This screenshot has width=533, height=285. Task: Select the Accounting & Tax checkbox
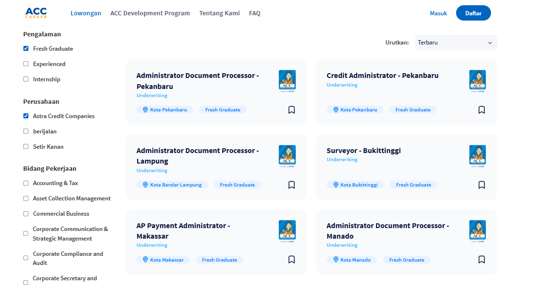[26, 183]
